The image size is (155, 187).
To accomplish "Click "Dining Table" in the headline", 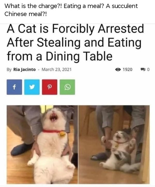I will click(x=79, y=56).
